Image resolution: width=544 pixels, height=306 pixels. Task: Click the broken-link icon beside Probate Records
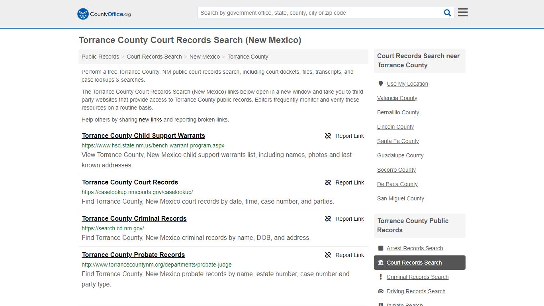pos(328,255)
